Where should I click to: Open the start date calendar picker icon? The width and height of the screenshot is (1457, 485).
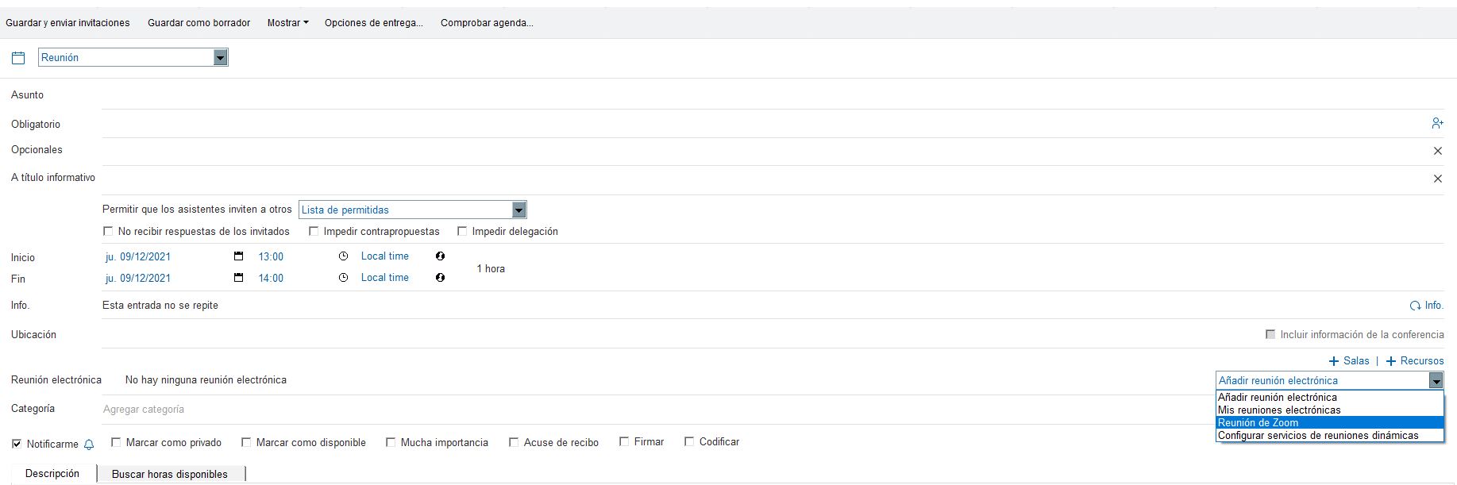click(238, 256)
